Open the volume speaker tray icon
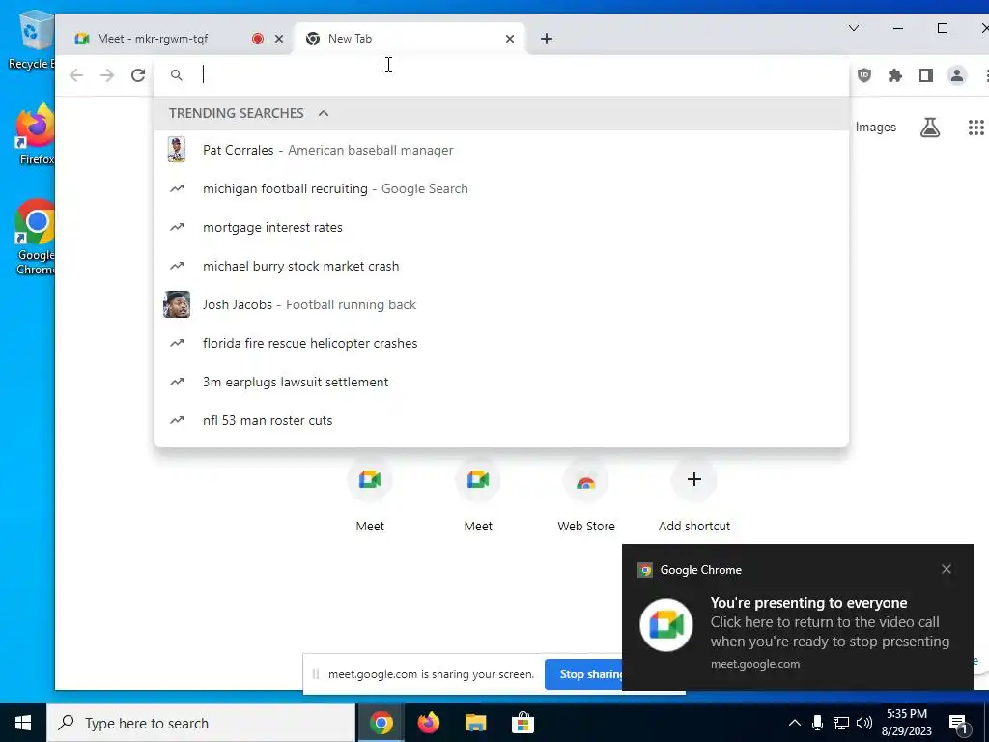This screenshot has height=742, width=989. [x=864, y=723]
